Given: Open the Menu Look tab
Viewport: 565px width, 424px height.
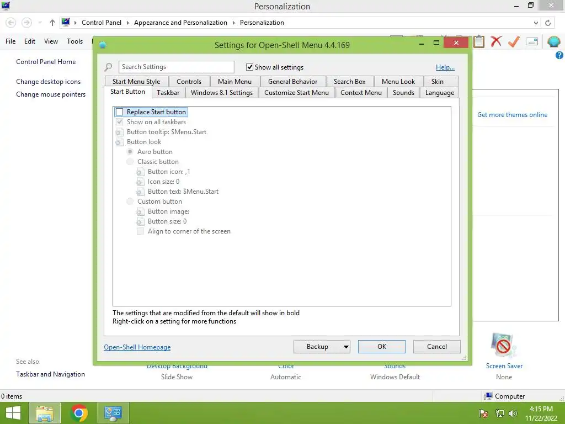Looking at the screenshot, I should click(x=398, y=82).
